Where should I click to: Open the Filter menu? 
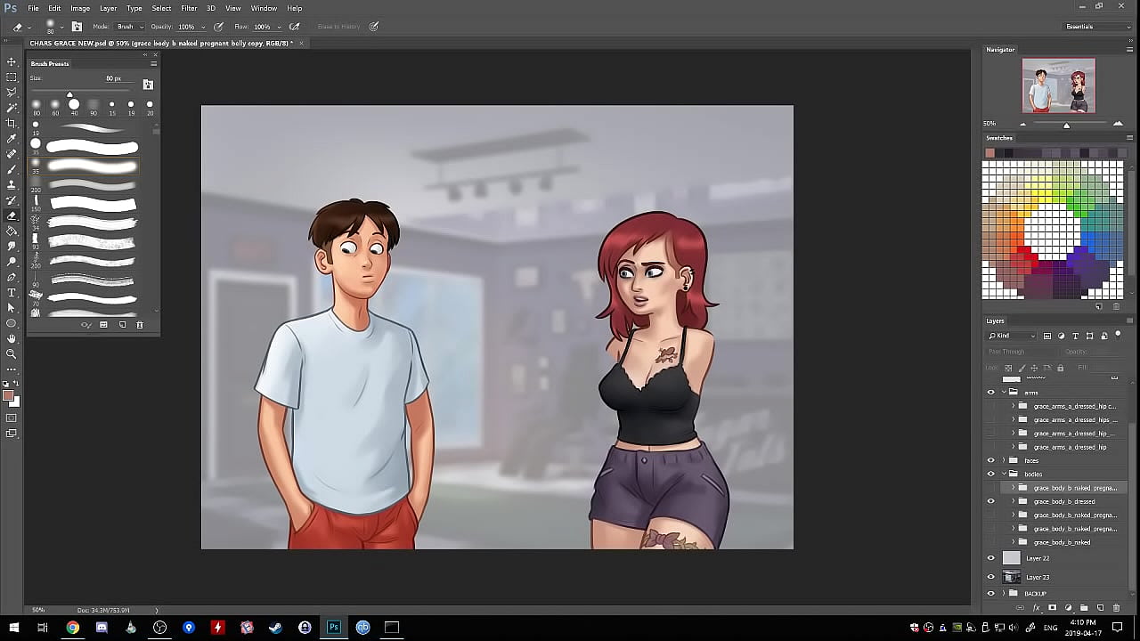189,8
